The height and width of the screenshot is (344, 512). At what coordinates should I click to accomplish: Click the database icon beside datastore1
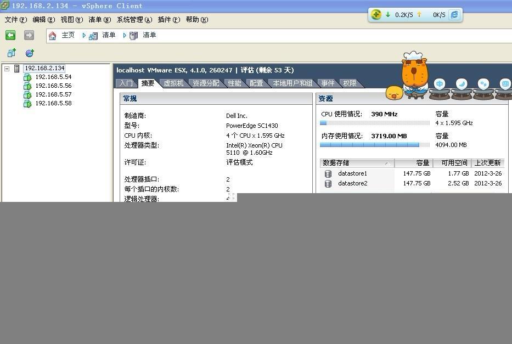[x=328, y=173]
